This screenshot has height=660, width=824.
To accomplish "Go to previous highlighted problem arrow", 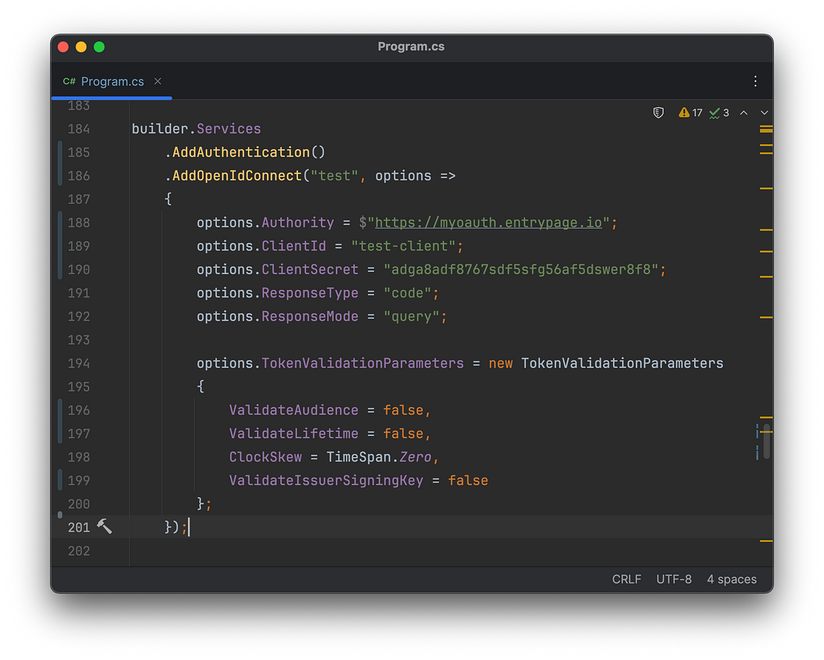I will point(744,113).
